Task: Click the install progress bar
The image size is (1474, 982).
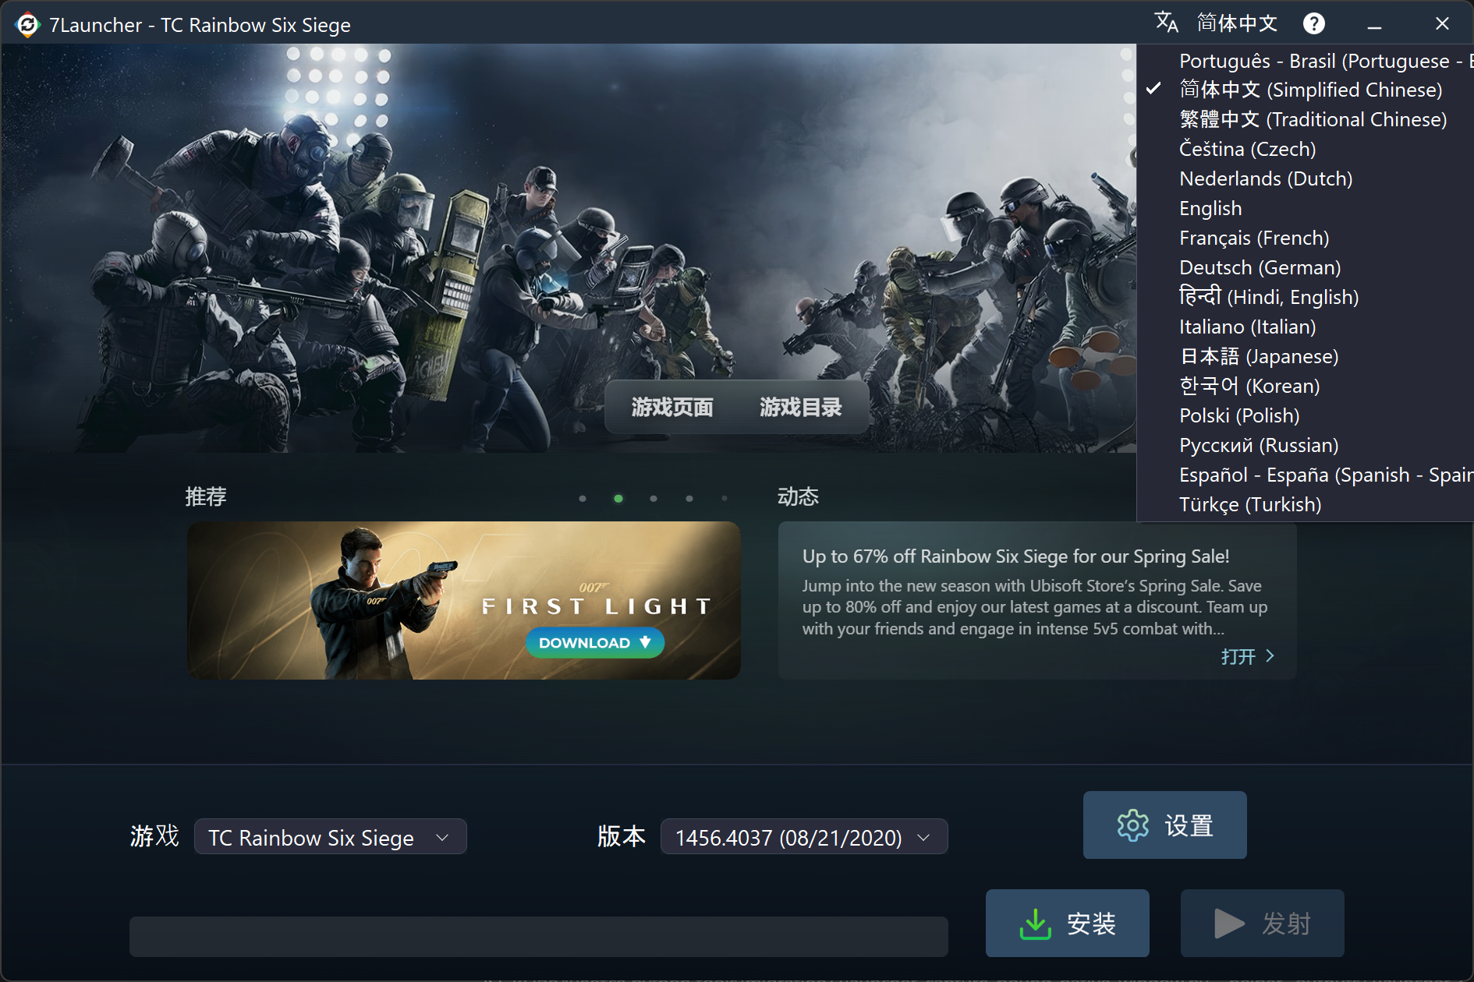Action: 539,936
